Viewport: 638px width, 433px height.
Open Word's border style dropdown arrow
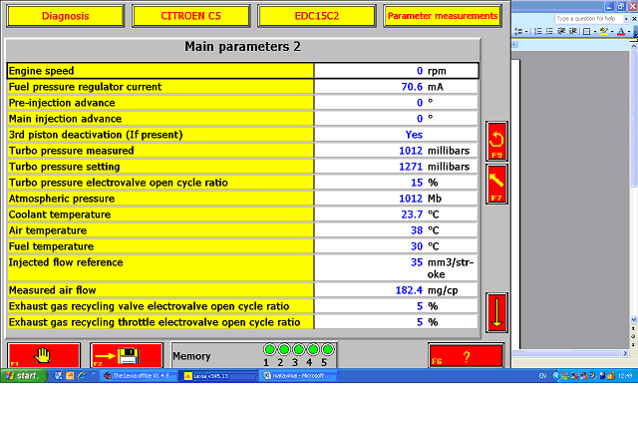[x=594, y=31]
